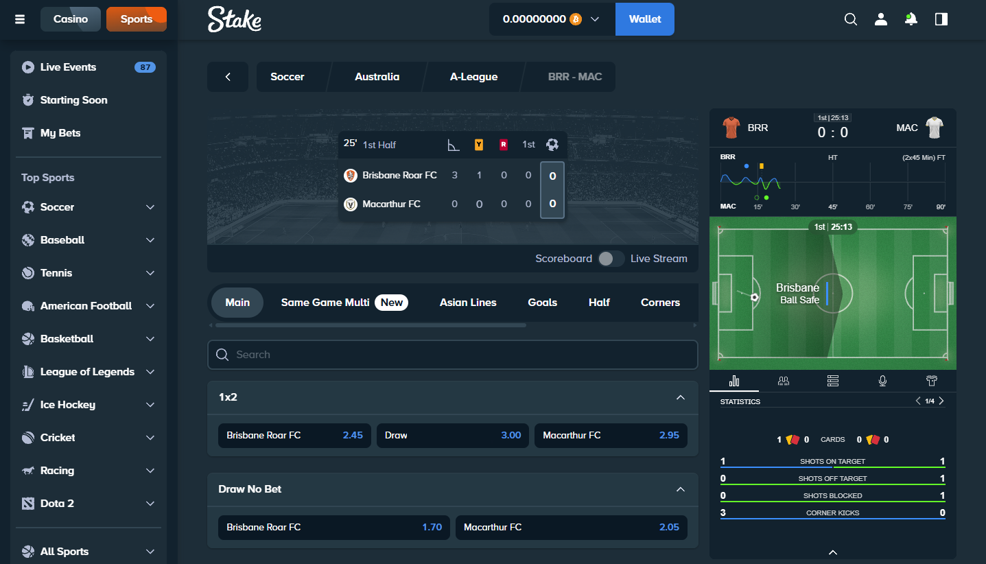Switch to the Asian Lines tab
This screenshot has width=986, height=564.
(468, 303)
